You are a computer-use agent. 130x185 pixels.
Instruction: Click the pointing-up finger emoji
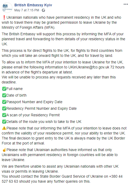tap(4, 150)
